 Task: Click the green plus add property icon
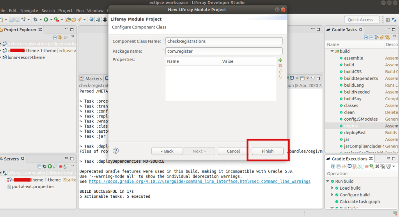pyautogui.click(x=280, y=60)
